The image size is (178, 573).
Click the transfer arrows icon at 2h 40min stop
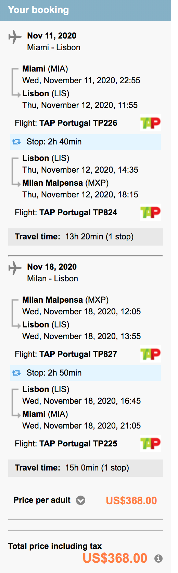coord(16,142)
